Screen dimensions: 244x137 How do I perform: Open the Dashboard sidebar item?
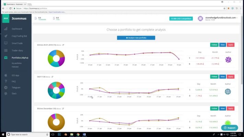[x=17, y=29]
